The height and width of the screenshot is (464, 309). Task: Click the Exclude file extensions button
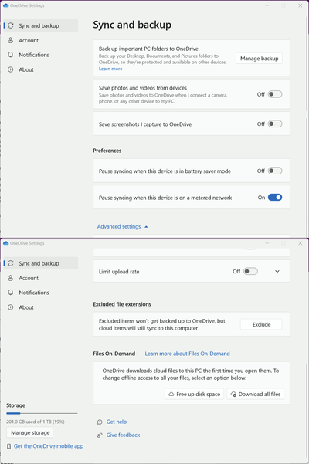click(261, 324)
